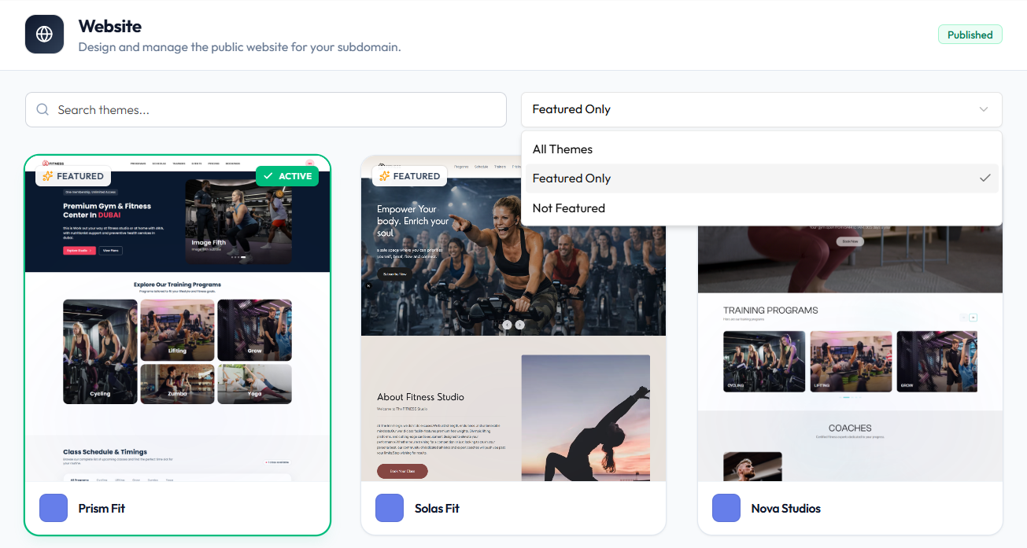
Task: Select Not Featured option
Action: [761, 208]
